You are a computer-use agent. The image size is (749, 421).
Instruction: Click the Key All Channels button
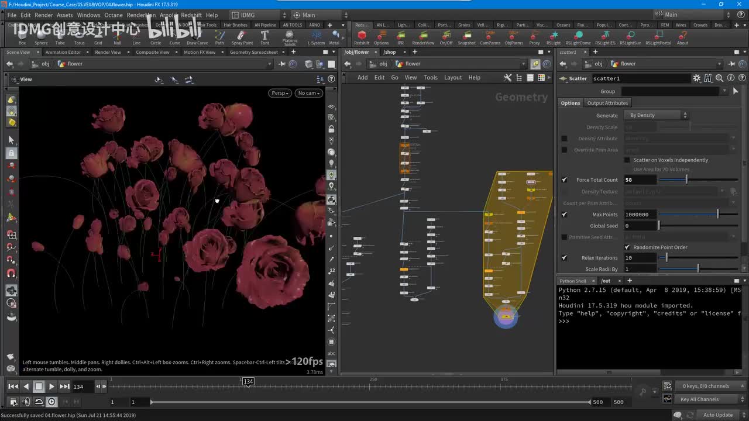[699, 399]
